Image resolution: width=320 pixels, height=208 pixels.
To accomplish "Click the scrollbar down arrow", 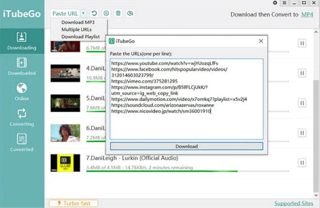I will 316,195.
